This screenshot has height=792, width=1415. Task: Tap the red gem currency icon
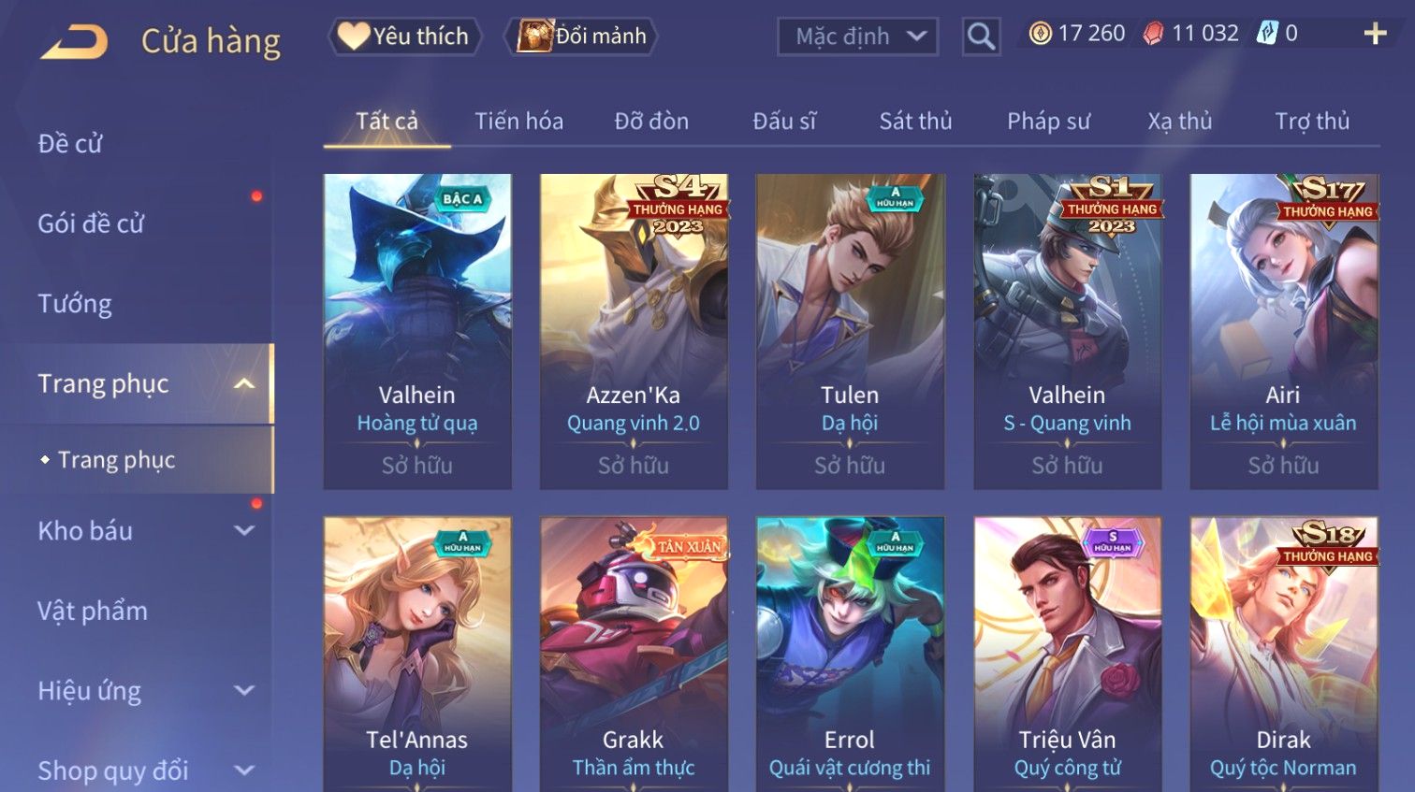click(x=1153, y=34)
